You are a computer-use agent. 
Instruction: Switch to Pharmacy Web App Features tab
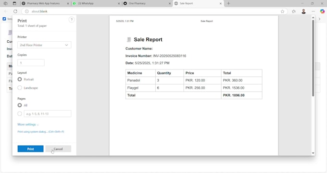pyautogui.click(x=43, y=3)
